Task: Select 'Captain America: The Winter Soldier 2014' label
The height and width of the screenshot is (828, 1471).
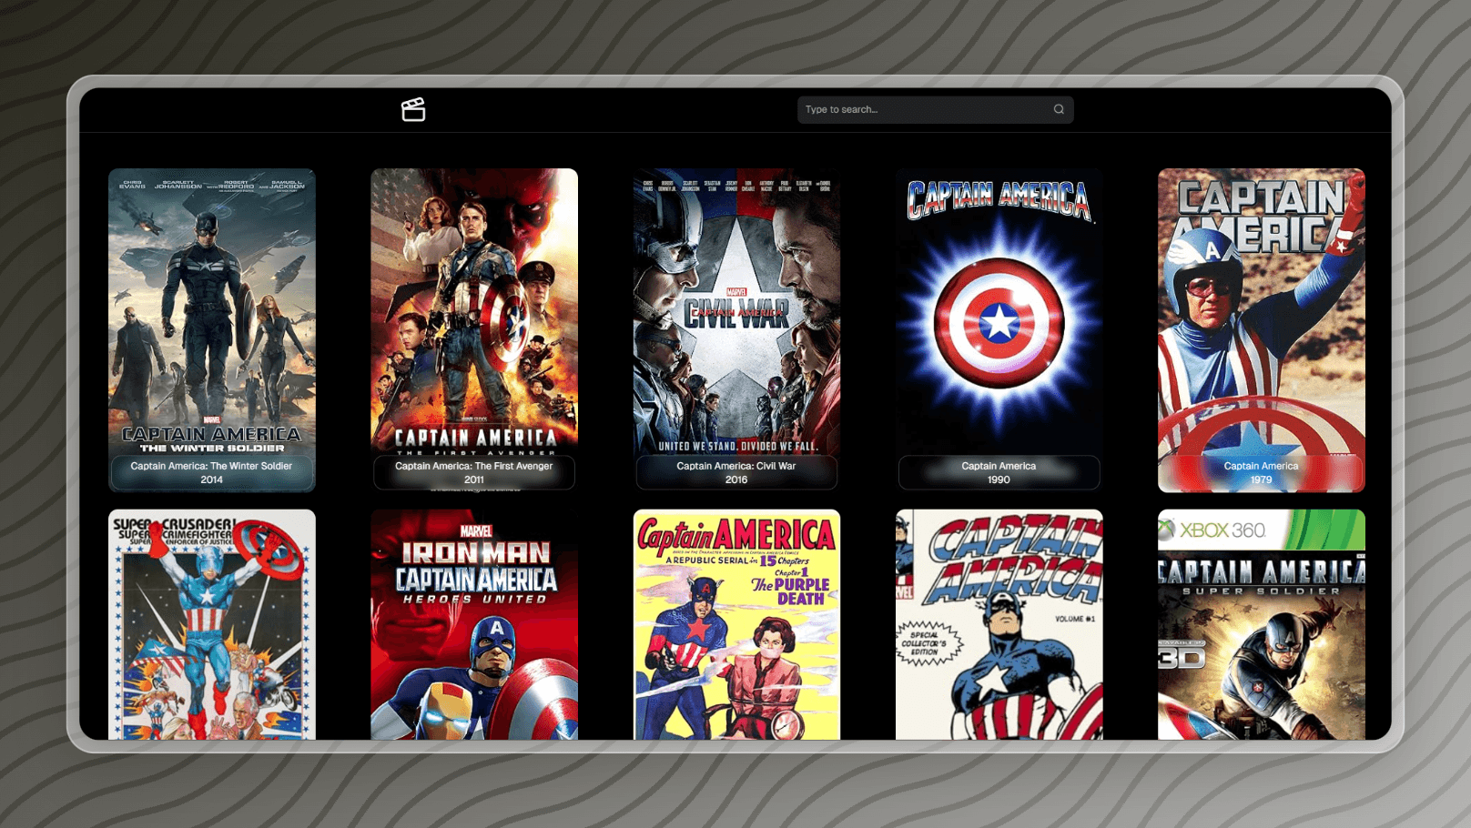Action: click(x=212, y=472)
